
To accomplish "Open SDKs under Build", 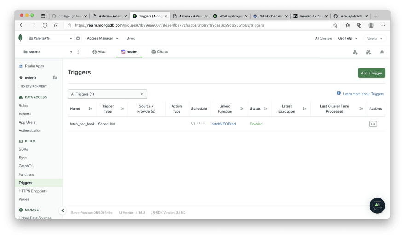I will coord(23,149).
